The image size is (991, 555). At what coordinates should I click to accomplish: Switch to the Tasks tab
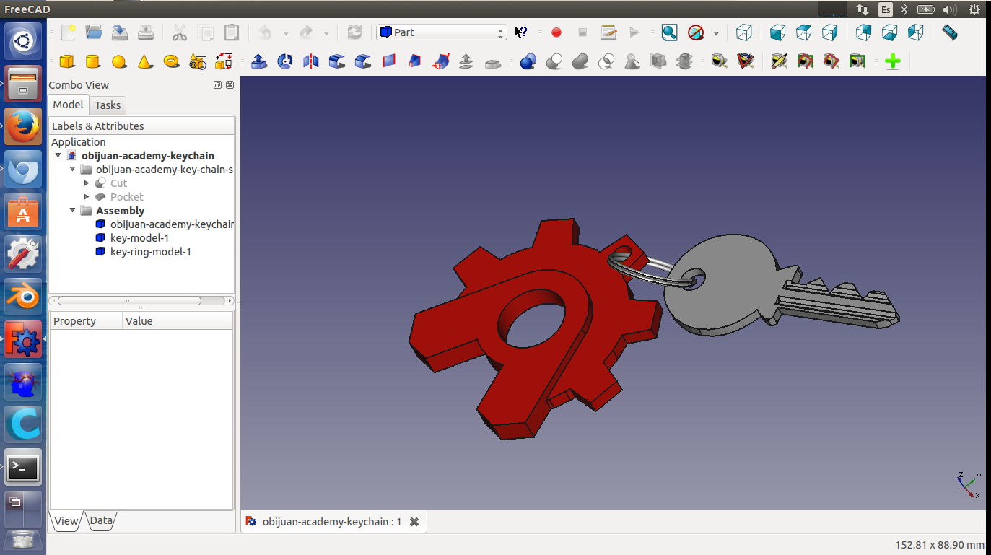[x=108, y=105]
